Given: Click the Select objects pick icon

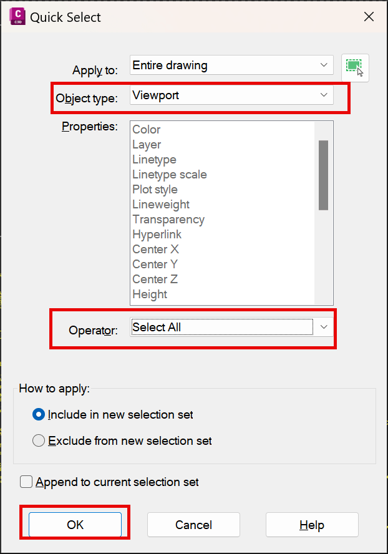Looking at the screenshot, I should (355, 68).
